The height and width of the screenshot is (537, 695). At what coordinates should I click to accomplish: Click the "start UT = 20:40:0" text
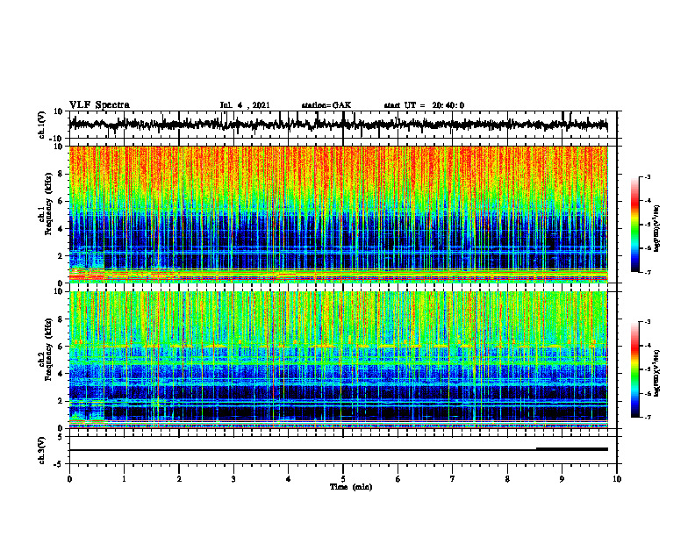(424, 105)
